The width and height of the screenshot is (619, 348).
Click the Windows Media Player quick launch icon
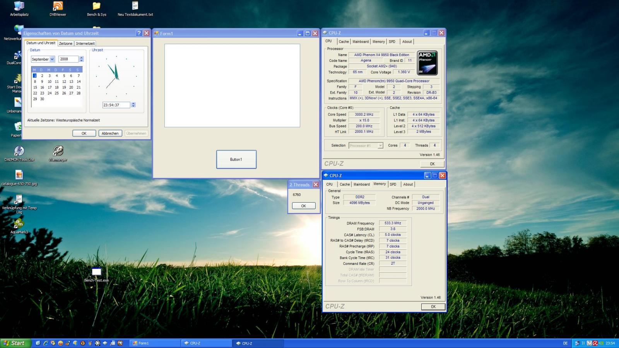[x=53, y=343]
